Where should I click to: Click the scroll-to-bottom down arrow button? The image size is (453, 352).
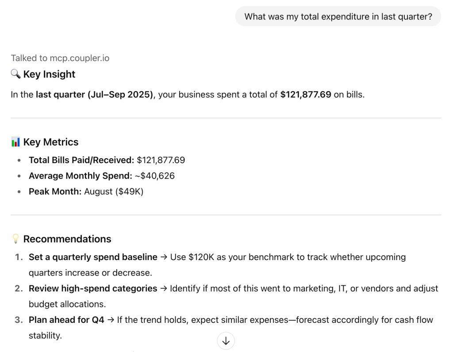coord(226,341)
